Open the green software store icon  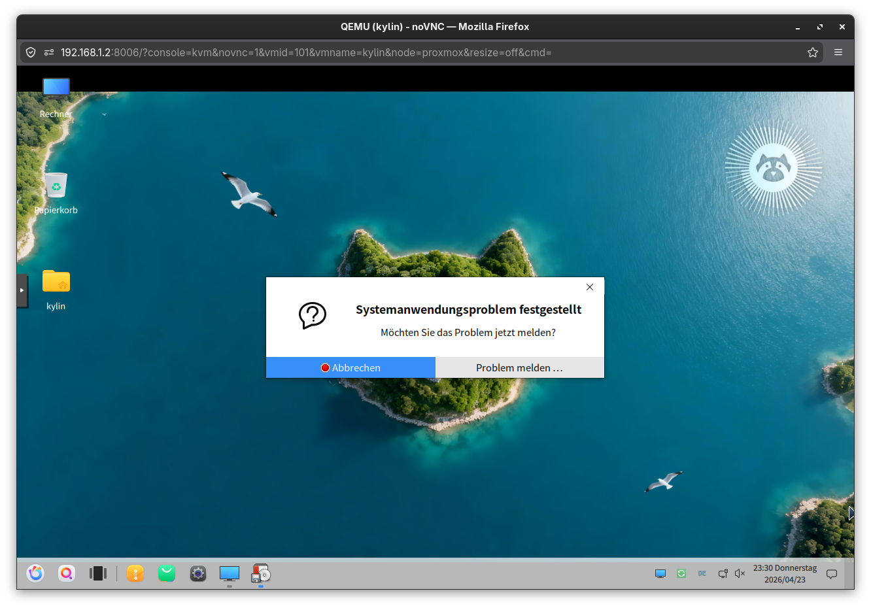point(167,573)
